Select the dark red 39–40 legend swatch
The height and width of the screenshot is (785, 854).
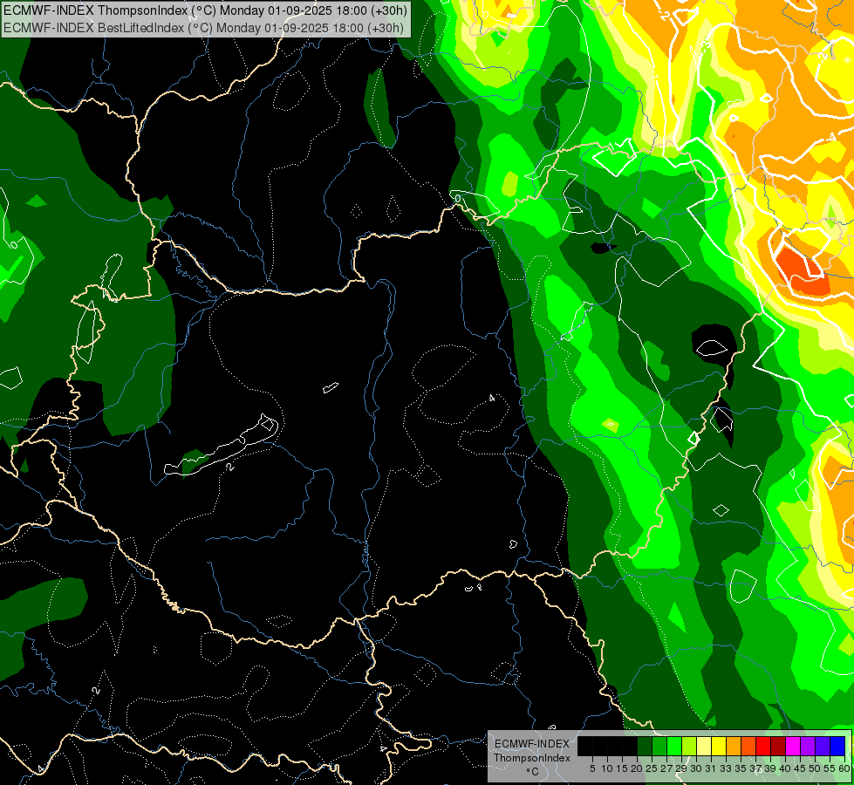click(x=778, y=747)
